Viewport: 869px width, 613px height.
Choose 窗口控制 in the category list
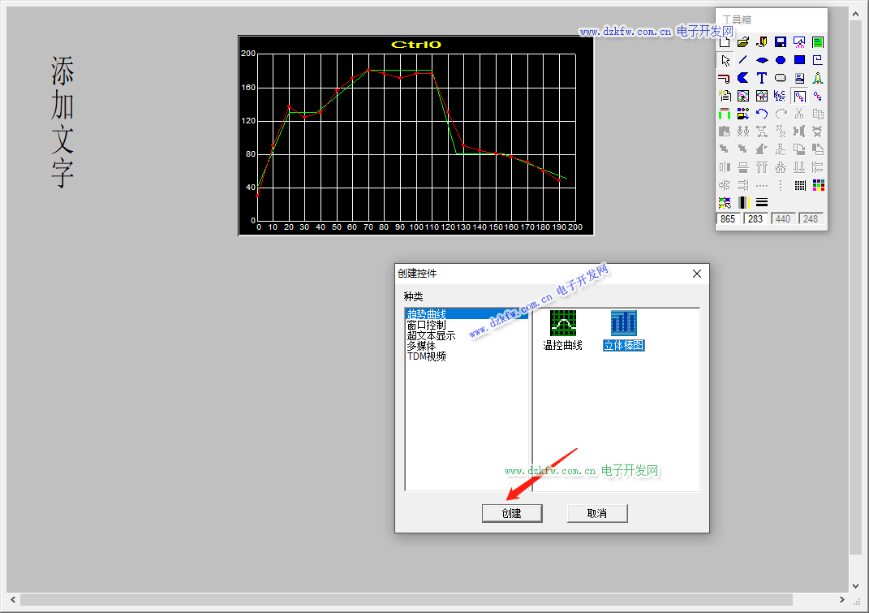coord(426,325)
